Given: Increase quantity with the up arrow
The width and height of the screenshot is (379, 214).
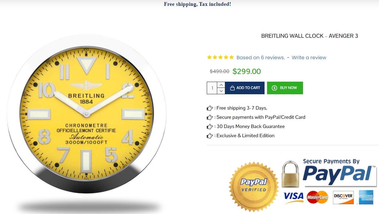Looking at the screenshot, I should (221, 85).
